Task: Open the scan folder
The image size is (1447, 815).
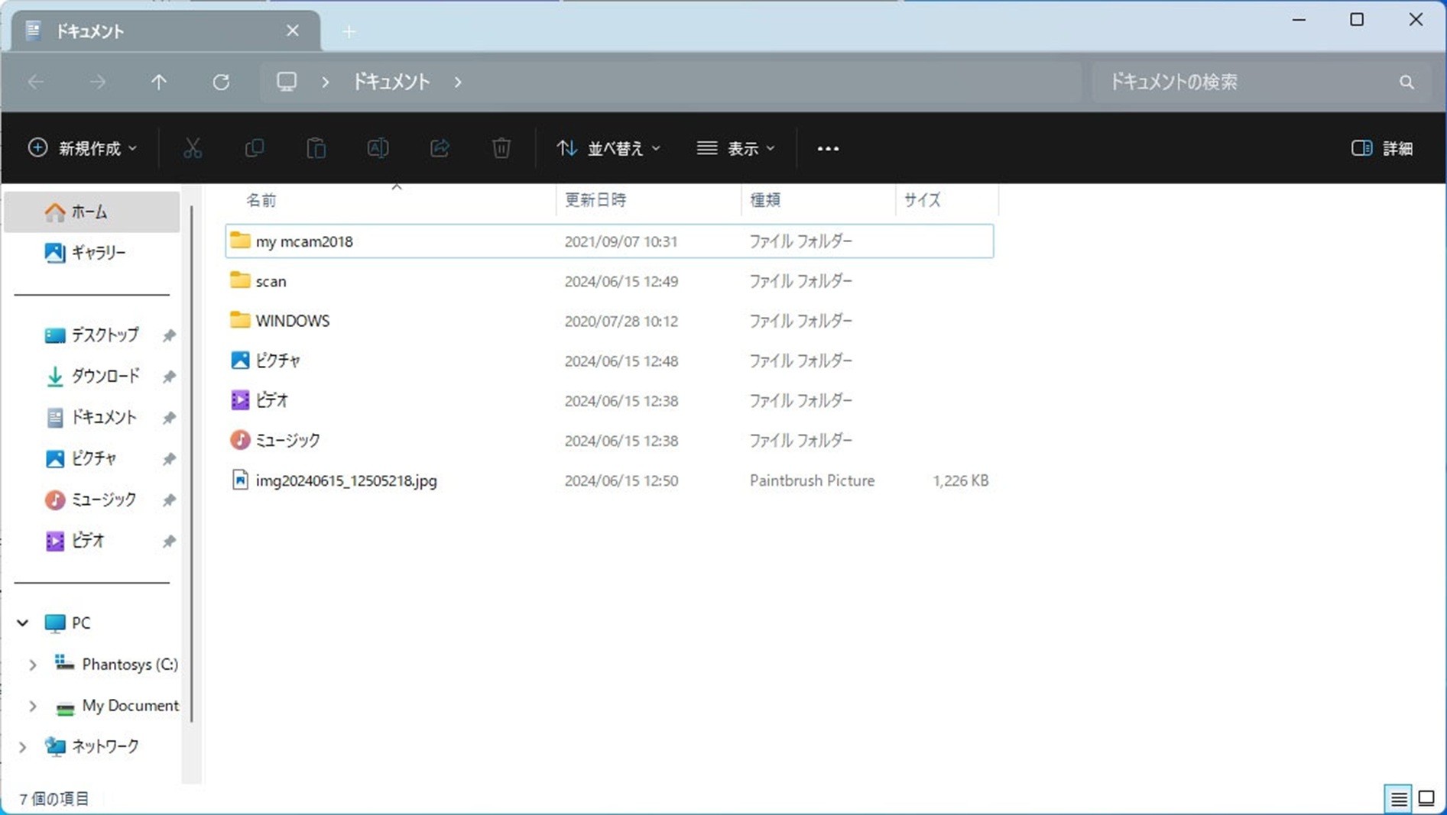Action: tap(271, 281)
